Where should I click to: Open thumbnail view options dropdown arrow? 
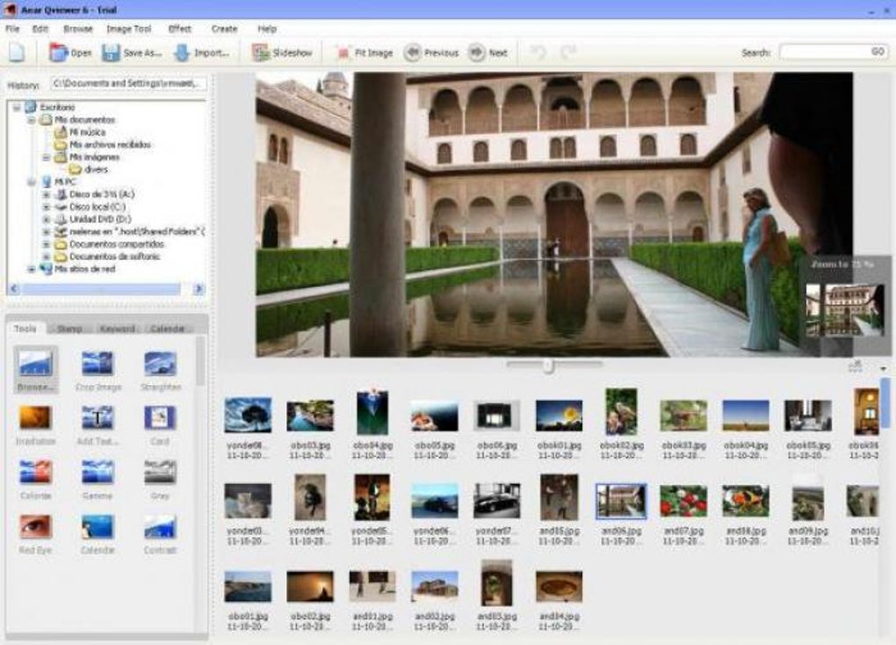(x=883, y=369)
